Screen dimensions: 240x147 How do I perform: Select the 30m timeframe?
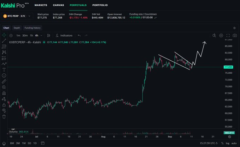[25, 36]
